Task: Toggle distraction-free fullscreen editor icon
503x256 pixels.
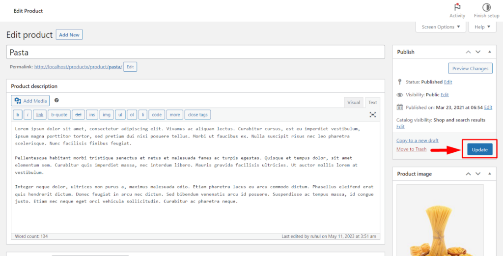Action: [372, 114]
